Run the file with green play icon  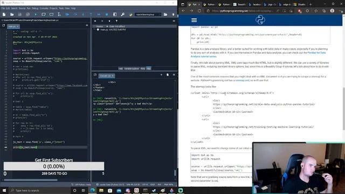pos(36,15)
